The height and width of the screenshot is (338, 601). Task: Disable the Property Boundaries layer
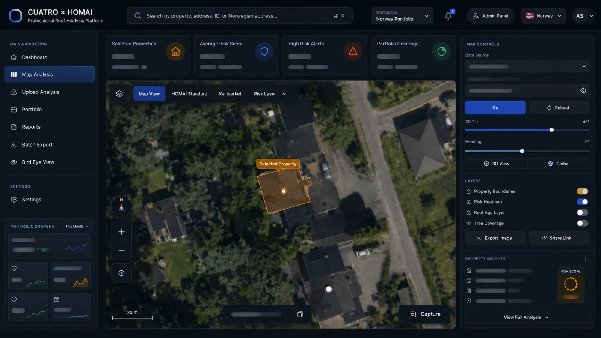pyautogui.click(x=582, y=191)
